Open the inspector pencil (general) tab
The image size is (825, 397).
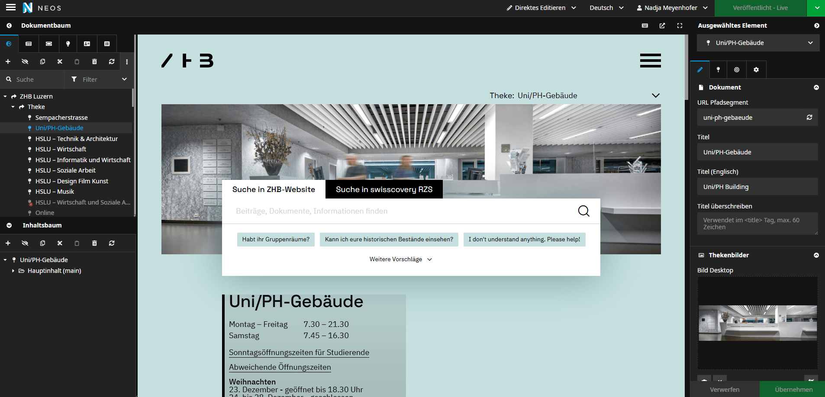pos(700,70)
